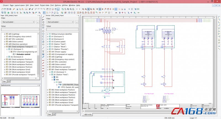Go to next view with right arrow
This screenshot has width=221, height=119.
tap(80, 9)
